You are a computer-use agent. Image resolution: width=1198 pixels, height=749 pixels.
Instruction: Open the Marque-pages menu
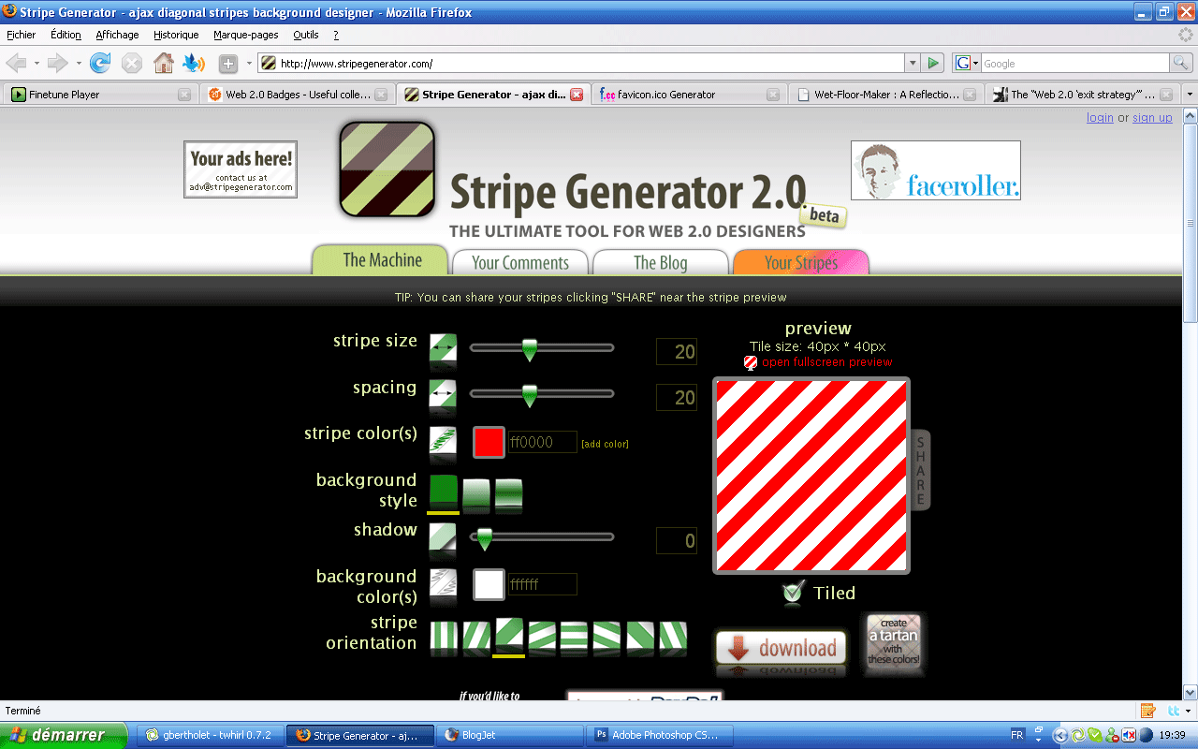pyautogui.click(x=245, y=35)
